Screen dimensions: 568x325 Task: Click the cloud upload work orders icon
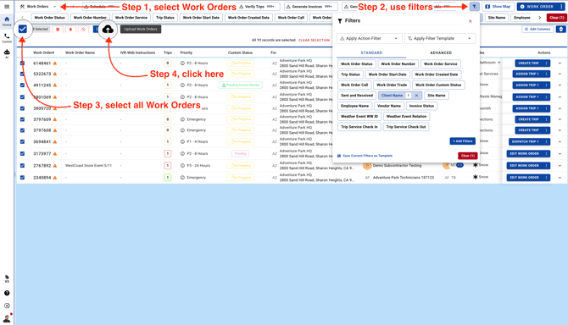[108, 30]
